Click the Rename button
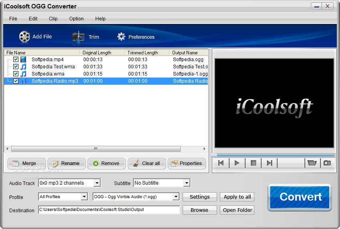This screenshot has height=229, width=340. [x=66, y=163]
